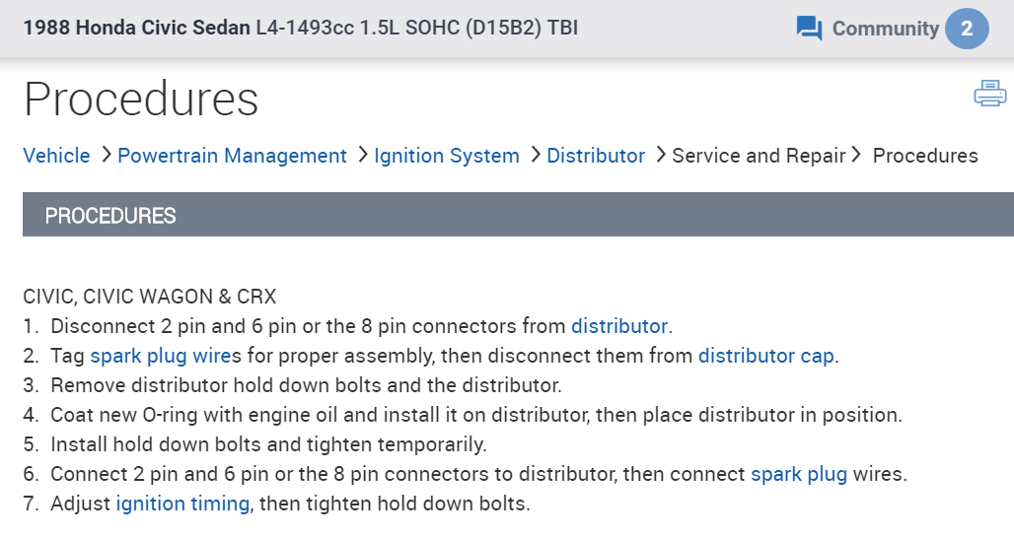Click the chevron after Vehicle breadcrumb
This screenshot has height=538, width=1014.
pos(106,155)
